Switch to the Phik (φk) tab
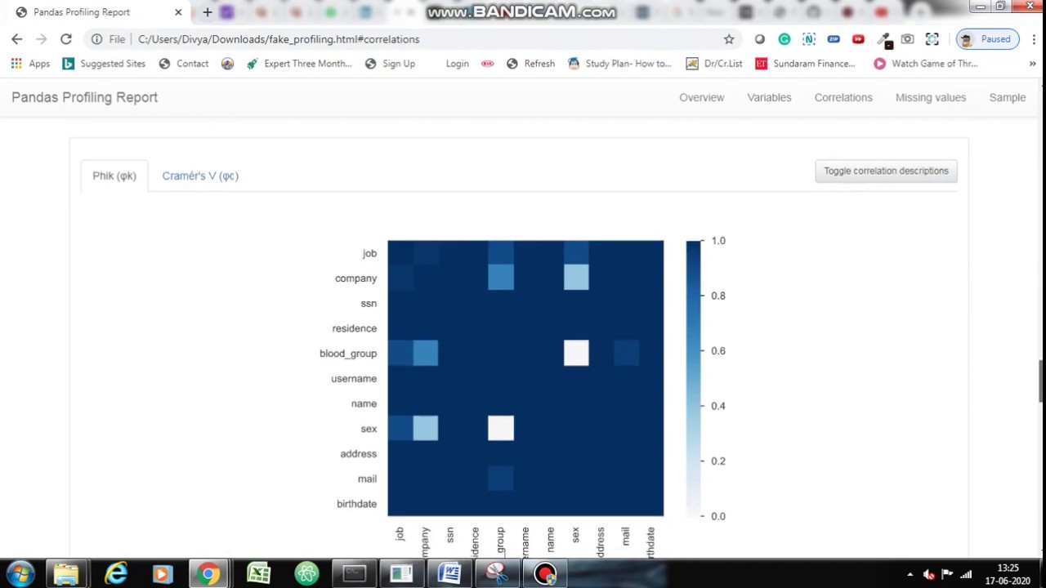This screenshot has width=1046, height=588. point(114,176)
